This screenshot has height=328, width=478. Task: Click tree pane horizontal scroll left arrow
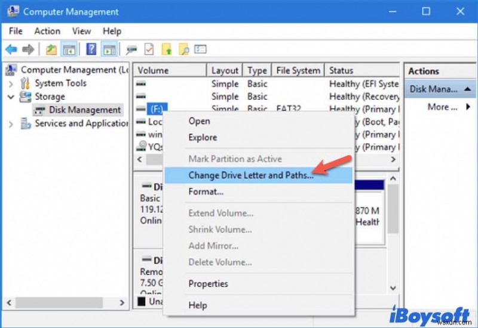9,303
